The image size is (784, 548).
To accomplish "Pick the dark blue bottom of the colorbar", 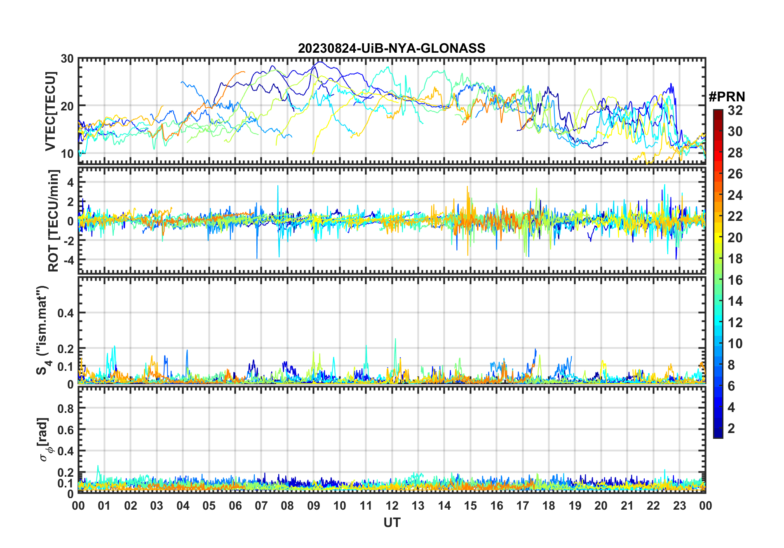I will (x=718, y=434).
